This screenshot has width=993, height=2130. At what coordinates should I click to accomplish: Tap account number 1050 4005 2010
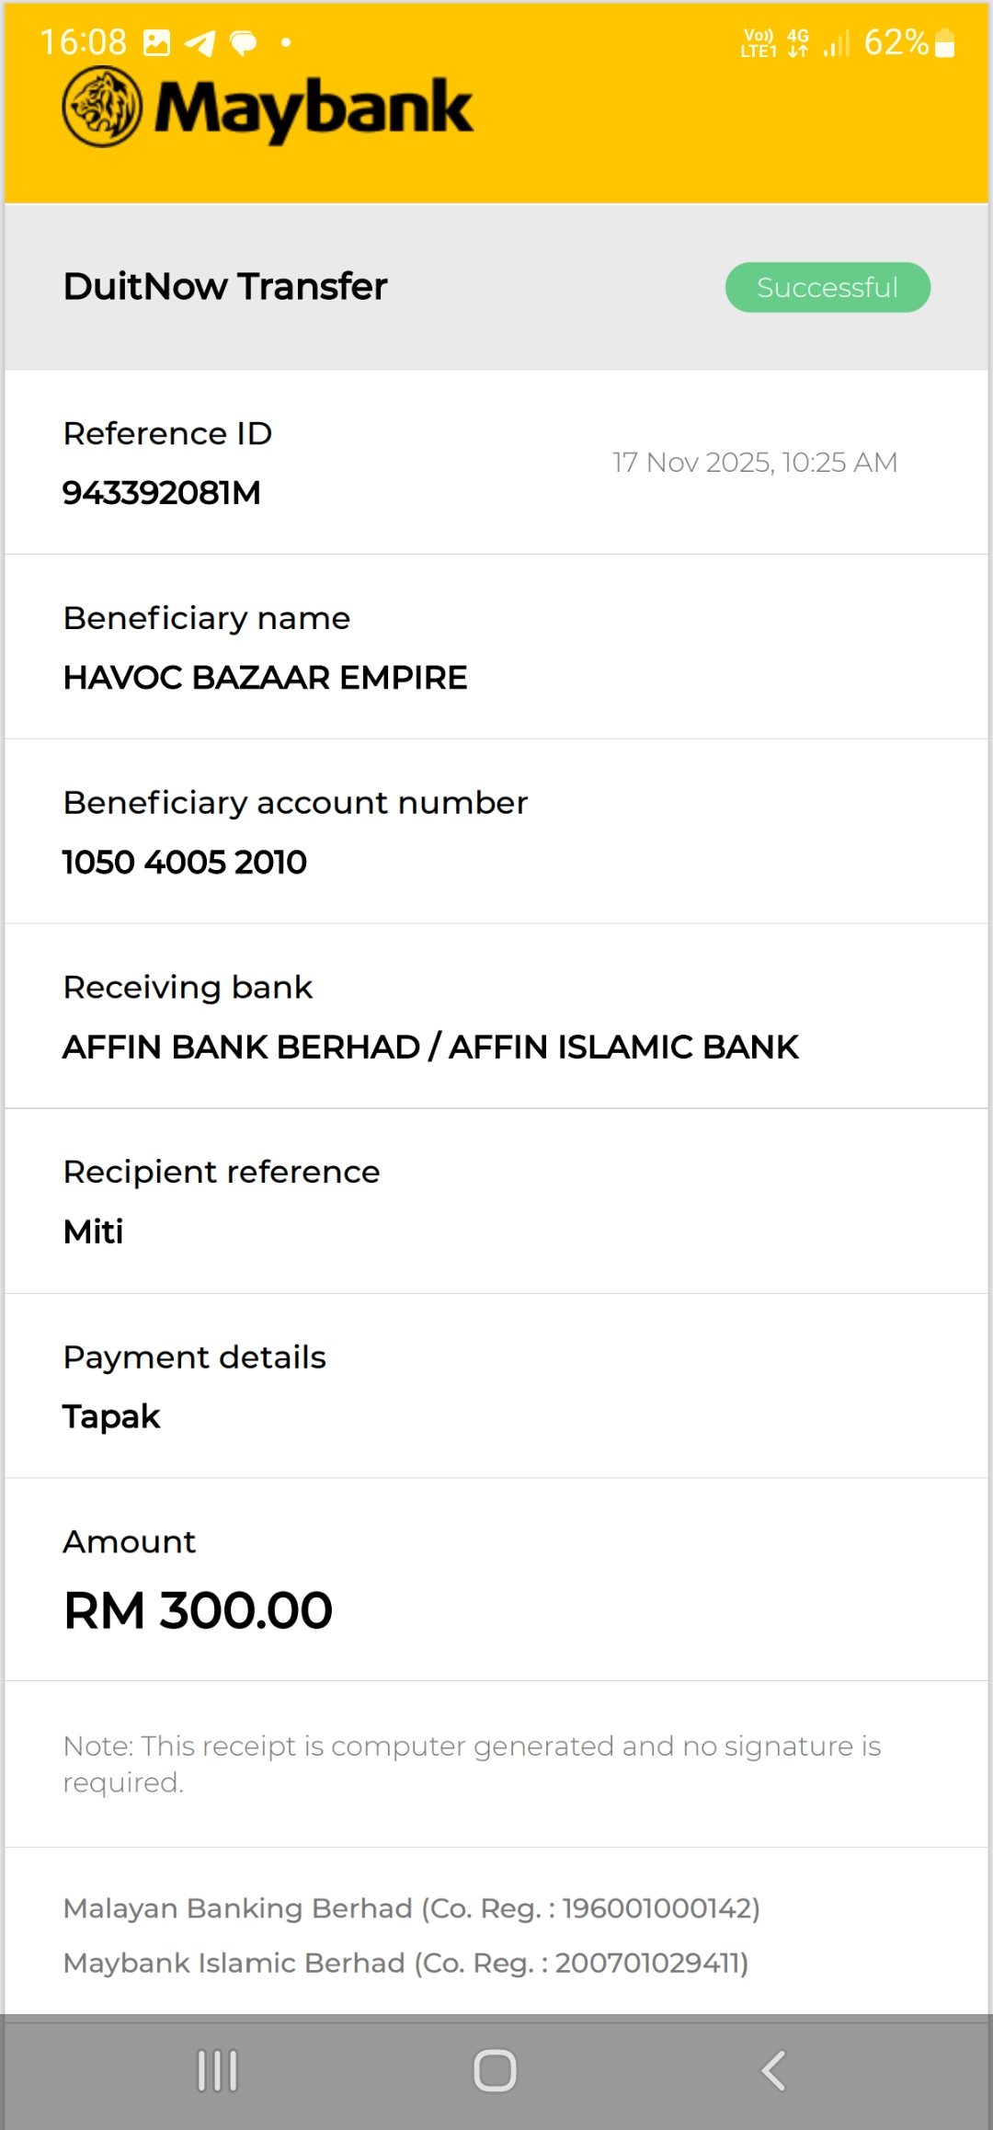185,863
